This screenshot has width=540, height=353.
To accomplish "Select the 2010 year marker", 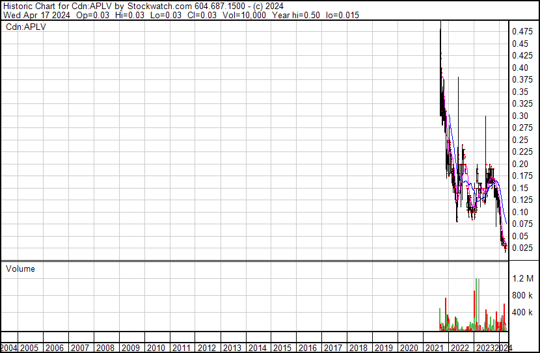I will pyautogui.click(x=155, y=348).
